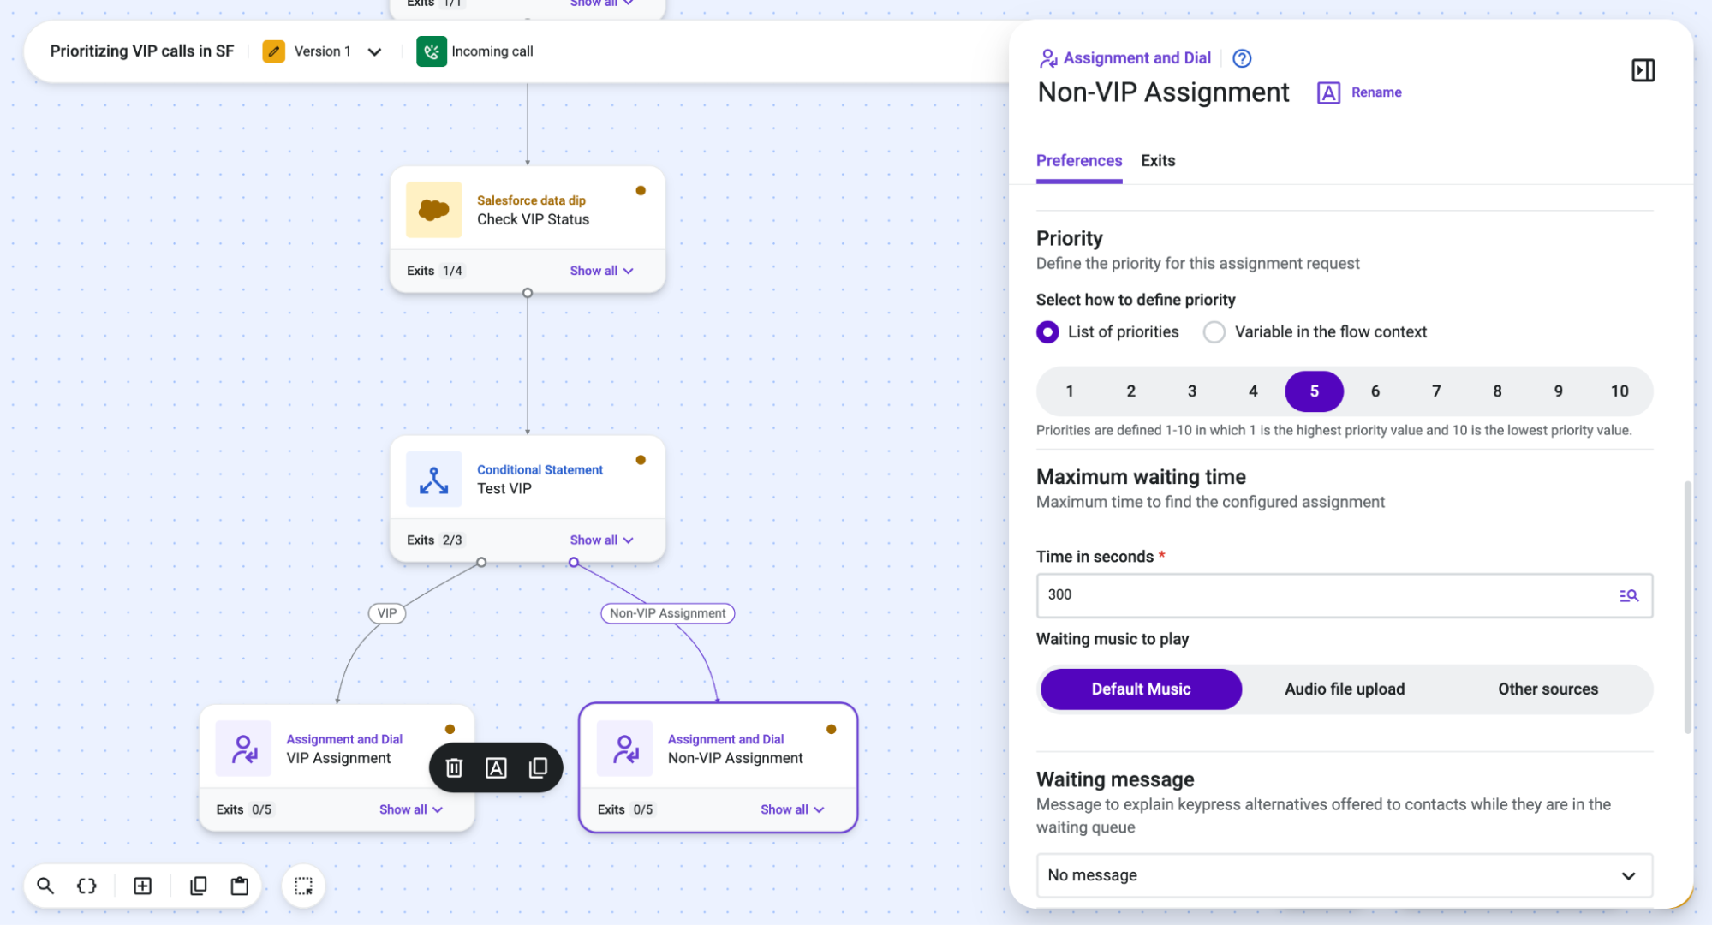Select the Preferences tab
The width and height of the screenshot is (1712, 925).
click(1078, 161)
